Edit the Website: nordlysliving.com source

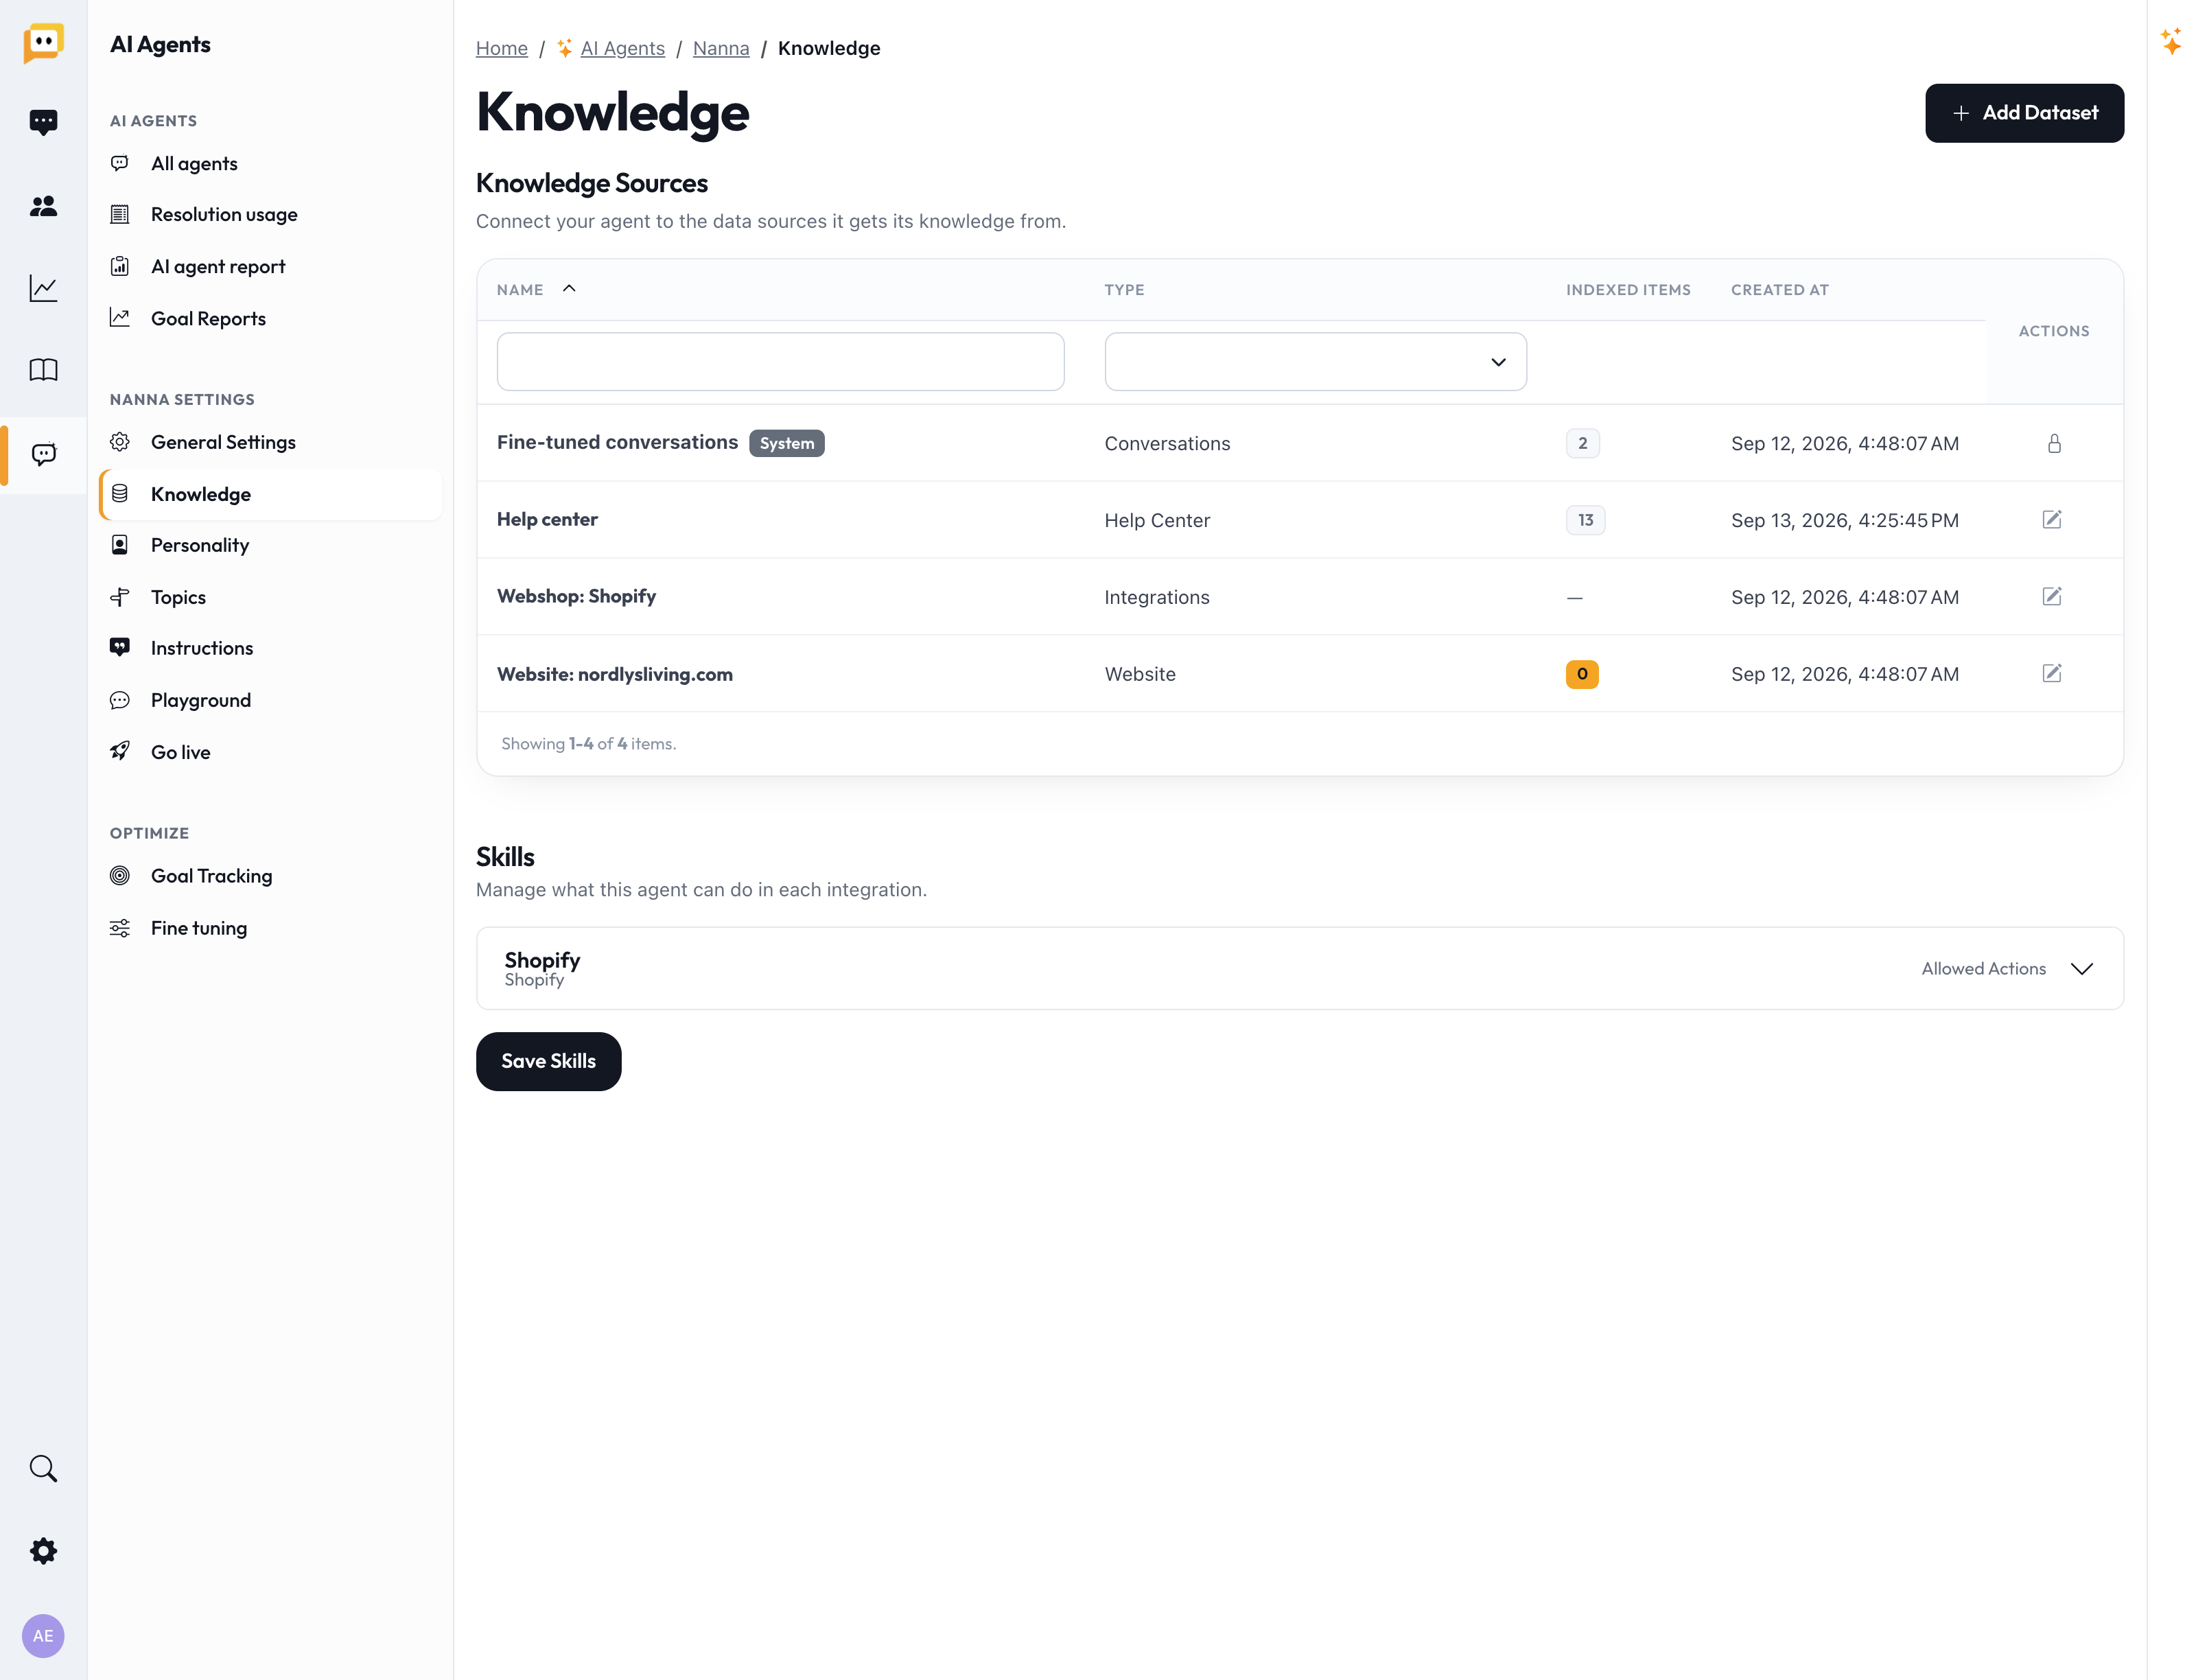pos(2052,673)
